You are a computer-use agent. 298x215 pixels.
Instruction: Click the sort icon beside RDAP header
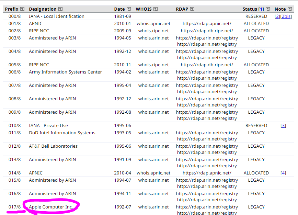point(192,9)
